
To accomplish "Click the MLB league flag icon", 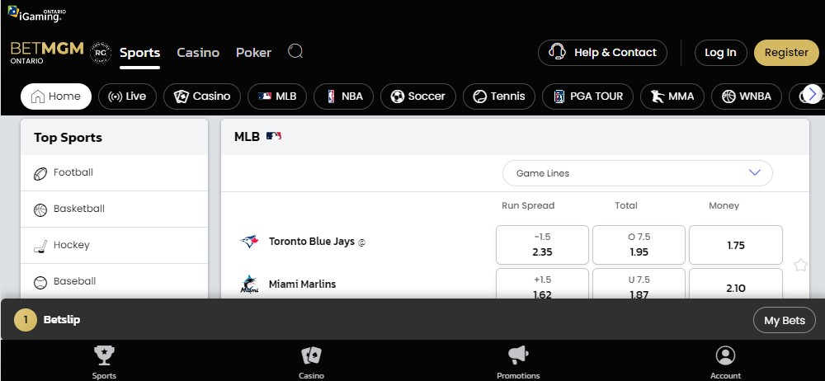I will [x=274, y=136].
